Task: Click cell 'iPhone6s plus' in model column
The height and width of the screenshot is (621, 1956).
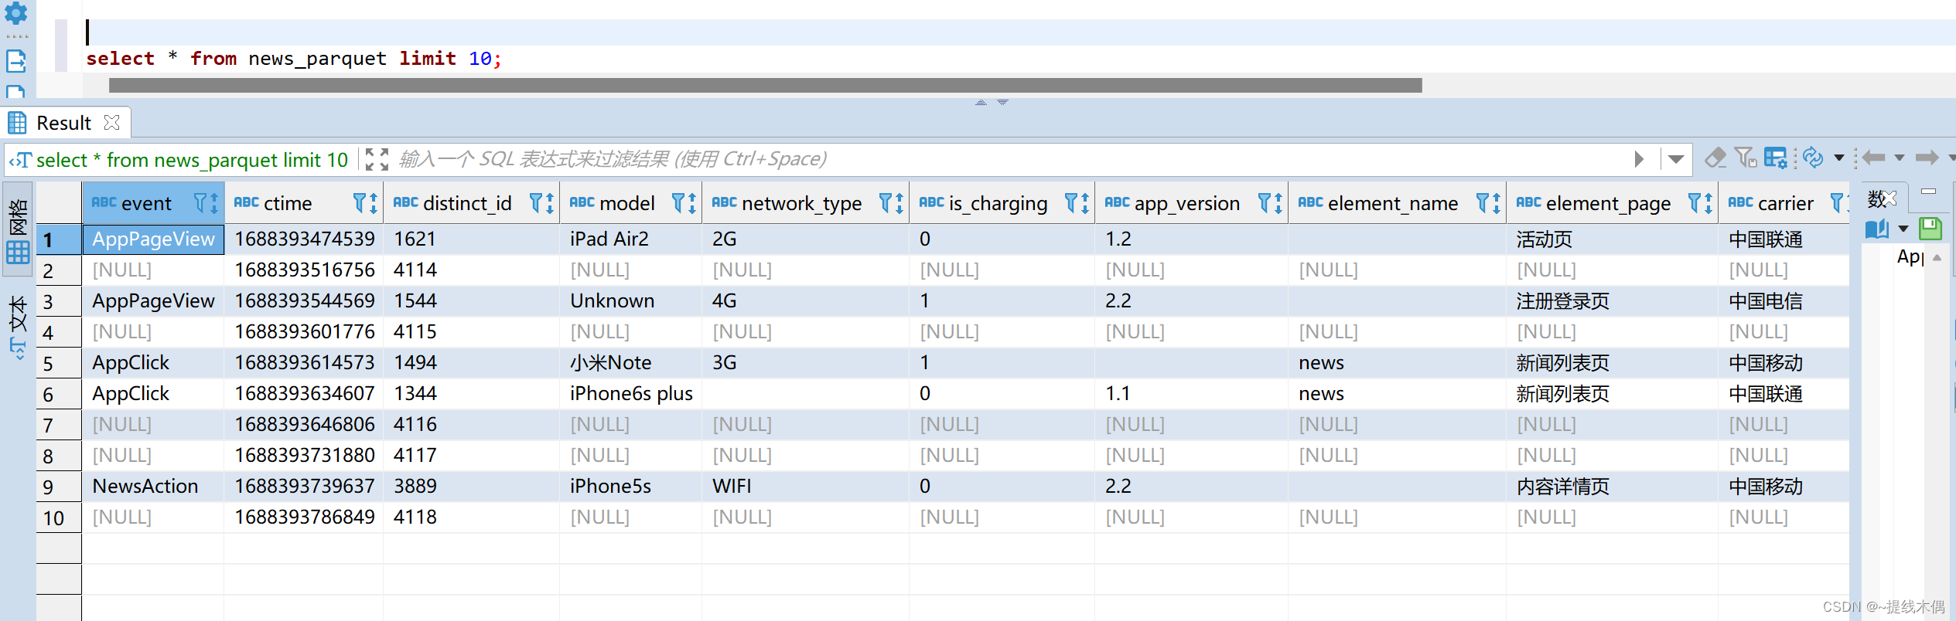Action: pos(630,394)
